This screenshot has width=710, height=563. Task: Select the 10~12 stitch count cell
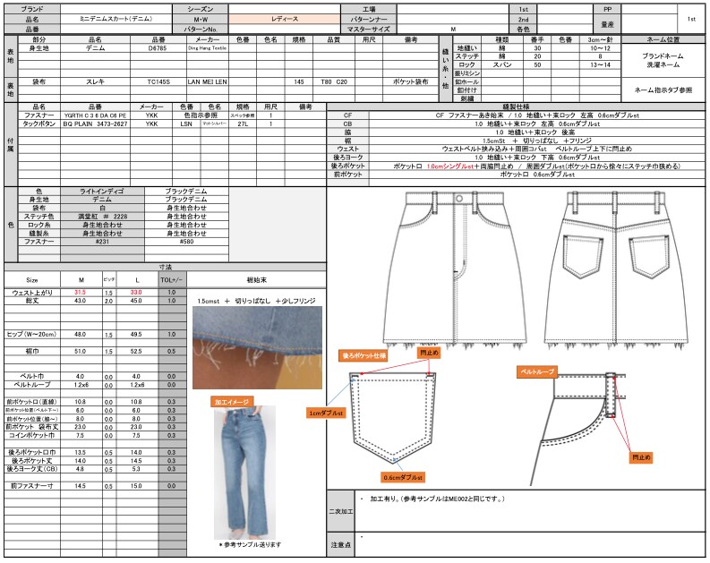pyautogui.click(x=600, y=48)
